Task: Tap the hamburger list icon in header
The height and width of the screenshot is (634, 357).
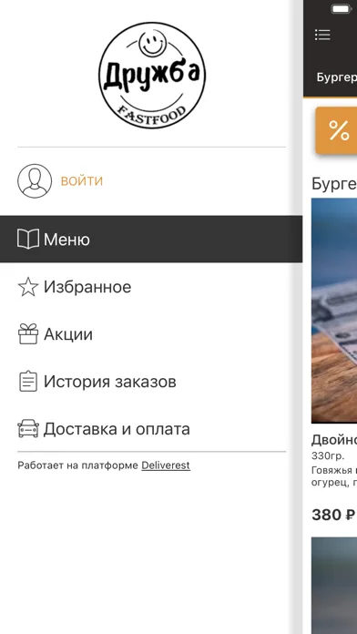Action: (322, 35)
